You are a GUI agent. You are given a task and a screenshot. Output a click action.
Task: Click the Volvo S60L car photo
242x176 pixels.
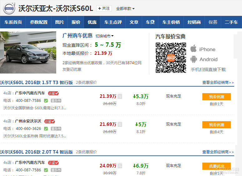pyautogui.click(x=28, y=53)
